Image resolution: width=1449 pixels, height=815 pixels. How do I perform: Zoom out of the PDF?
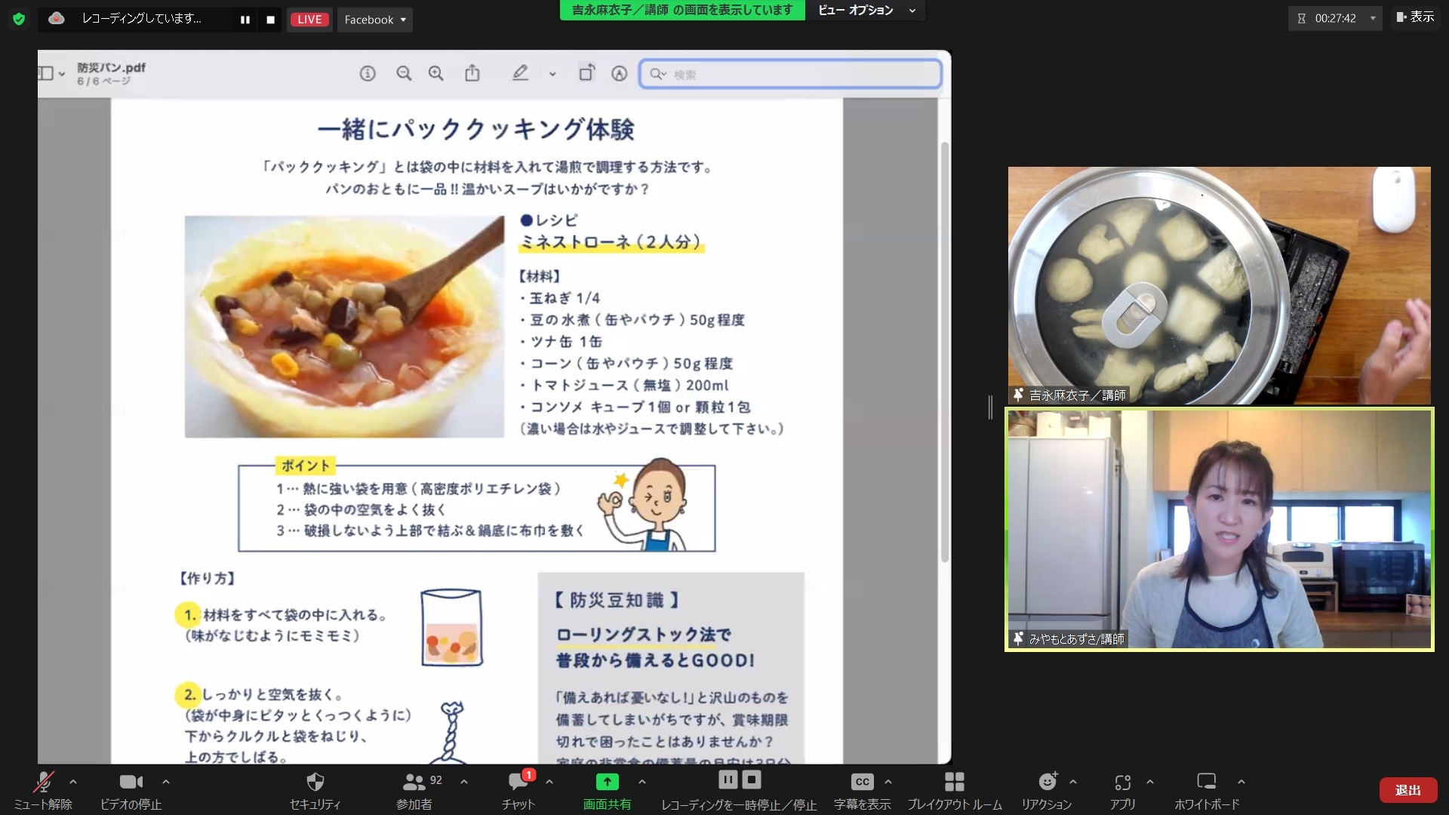tap(404, 73)
